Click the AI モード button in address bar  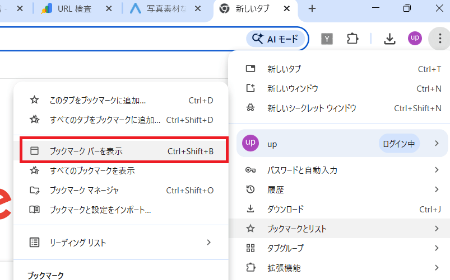pyautogui.click(x=276, y=39)
